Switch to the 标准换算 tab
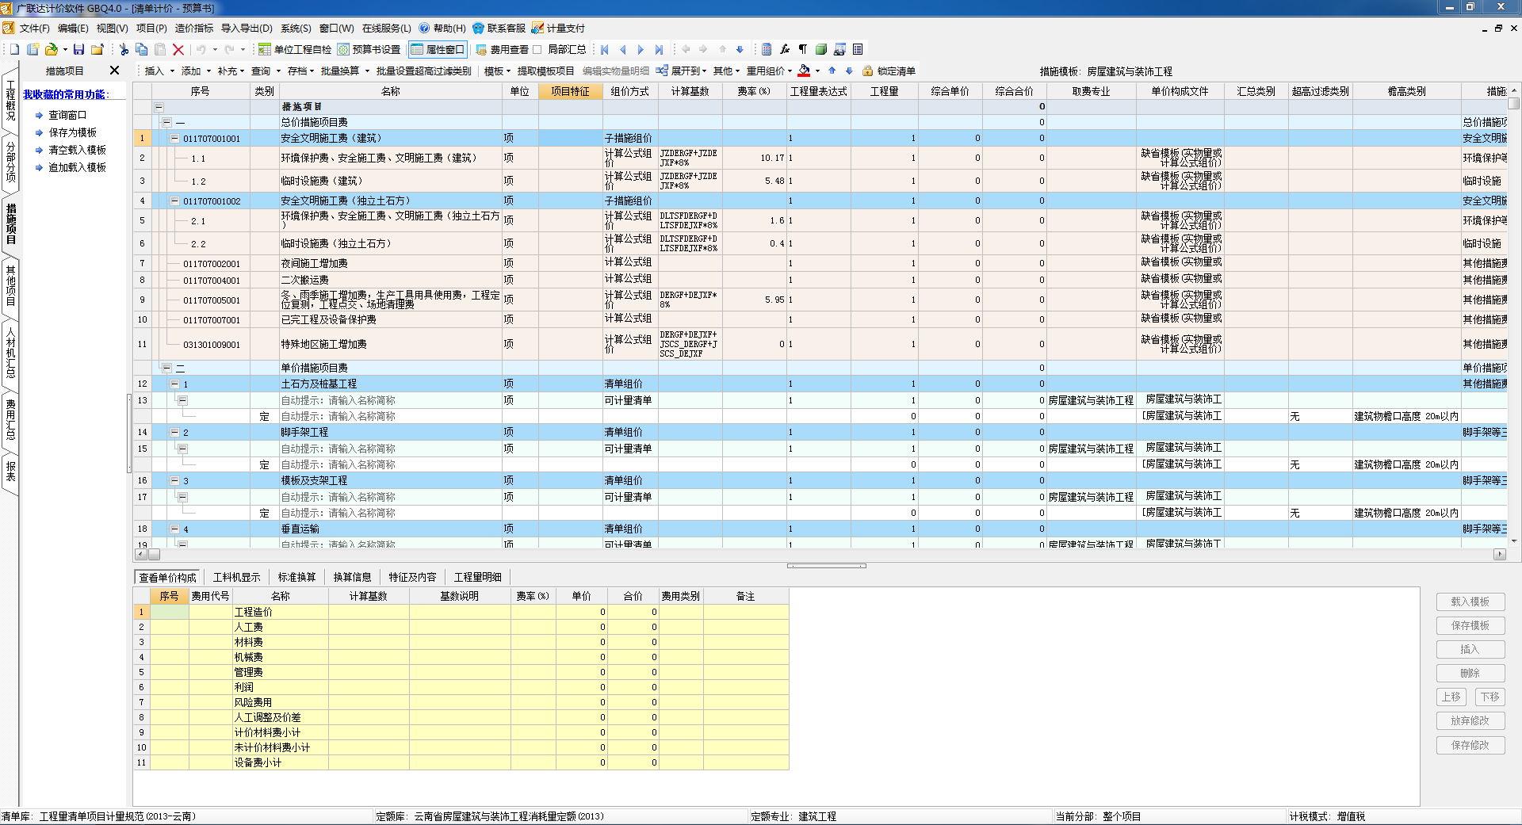The image size is (1522, 825). (x=296, y=577)
